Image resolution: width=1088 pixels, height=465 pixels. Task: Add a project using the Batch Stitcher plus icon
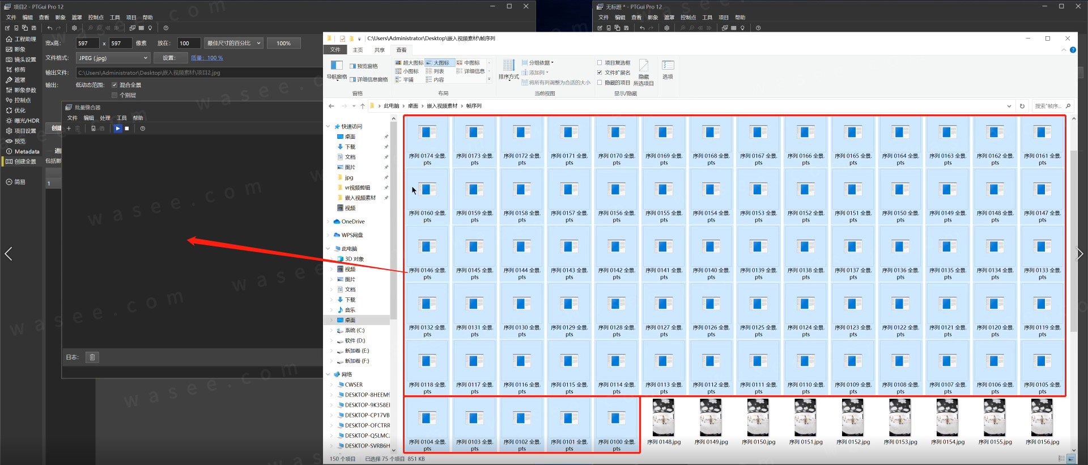coord(69,129)
